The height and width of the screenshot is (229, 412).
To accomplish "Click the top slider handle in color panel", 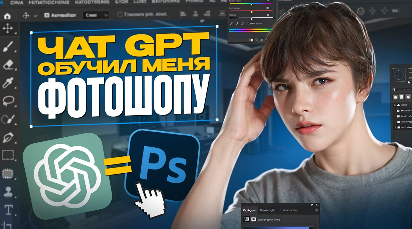I will (x=251, y=5).
